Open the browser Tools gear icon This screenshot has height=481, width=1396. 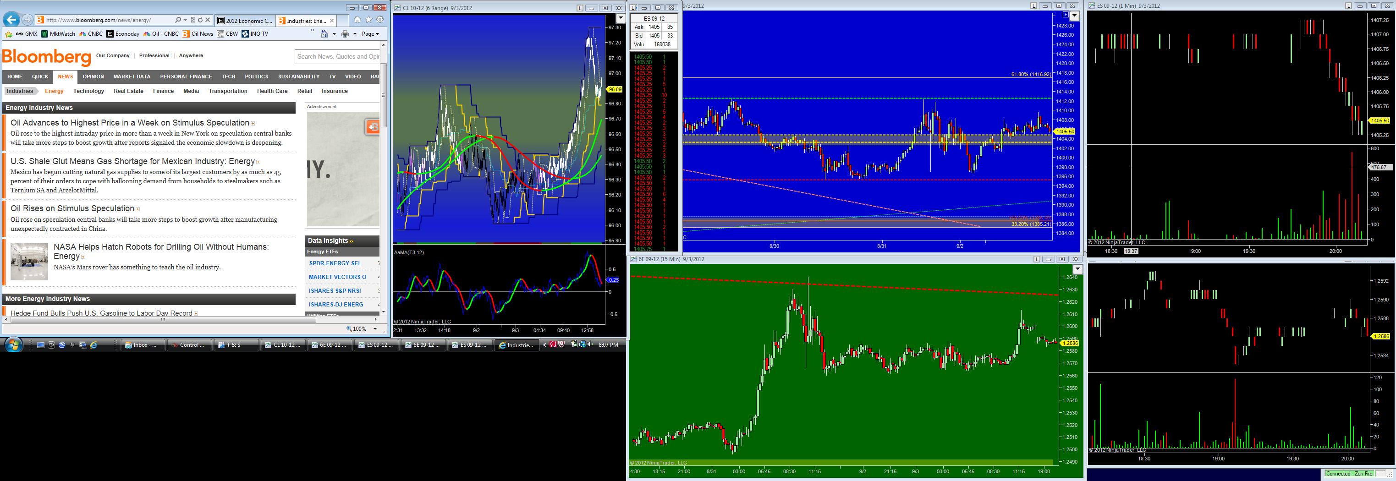click(x=380, y=20)
